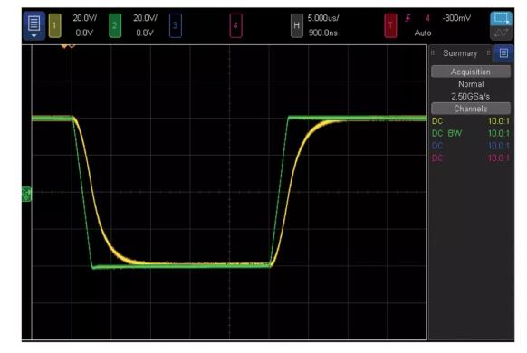Open sidebar list icon beside Summary

tap(503, 53)
